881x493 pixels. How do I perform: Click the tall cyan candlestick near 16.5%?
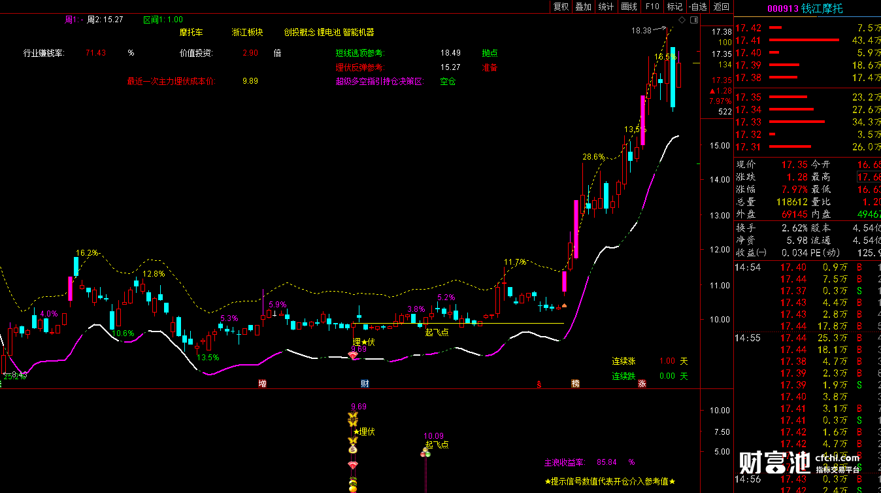(672, 77)
